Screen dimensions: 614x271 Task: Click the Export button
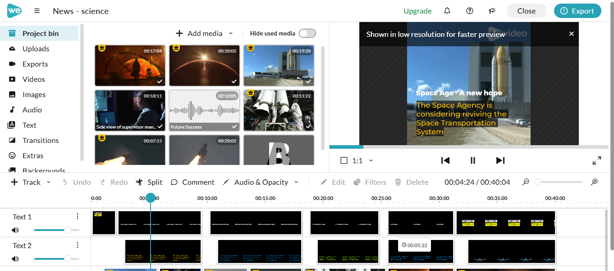point(577,11)
